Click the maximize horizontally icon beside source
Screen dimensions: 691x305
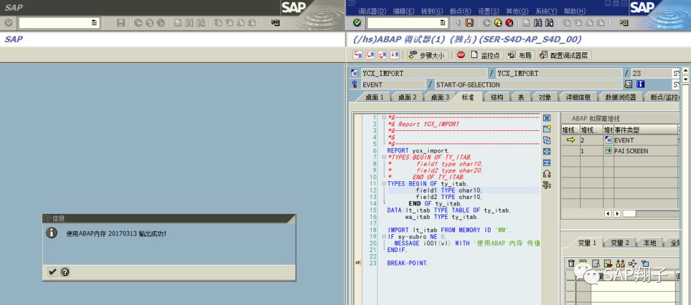[547, 163]
